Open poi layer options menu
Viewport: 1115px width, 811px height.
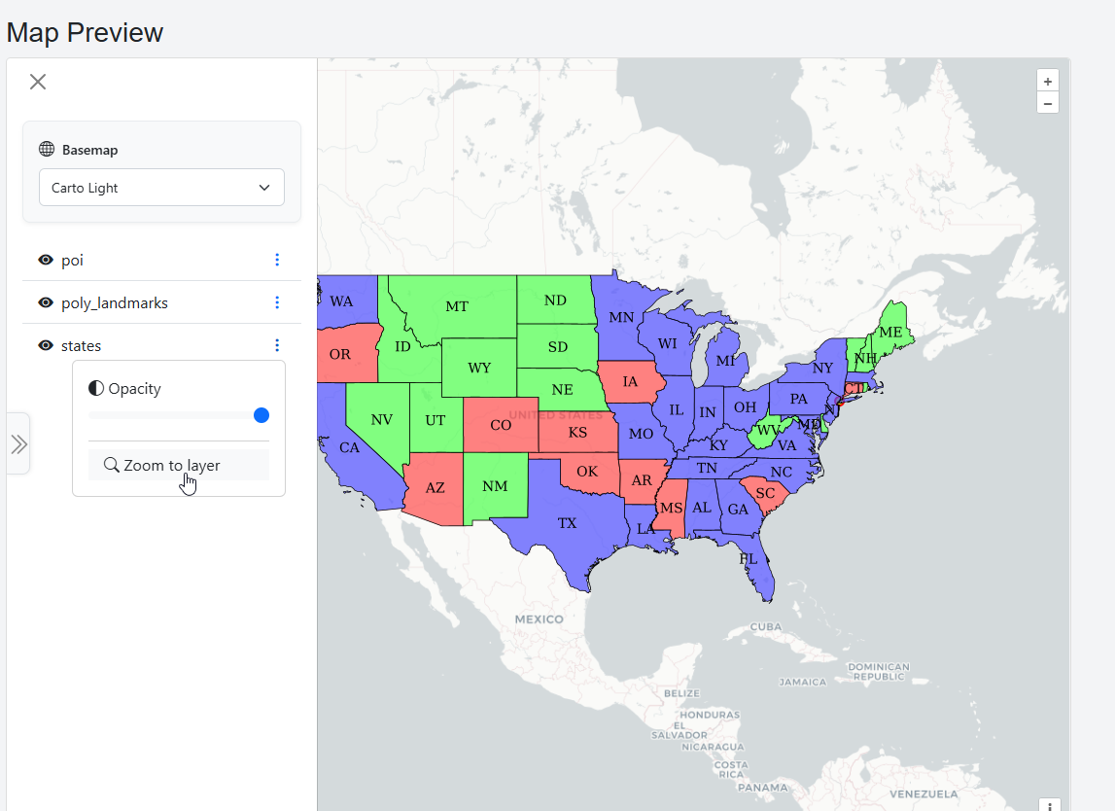pyautogui.click(x=277, y=260)
